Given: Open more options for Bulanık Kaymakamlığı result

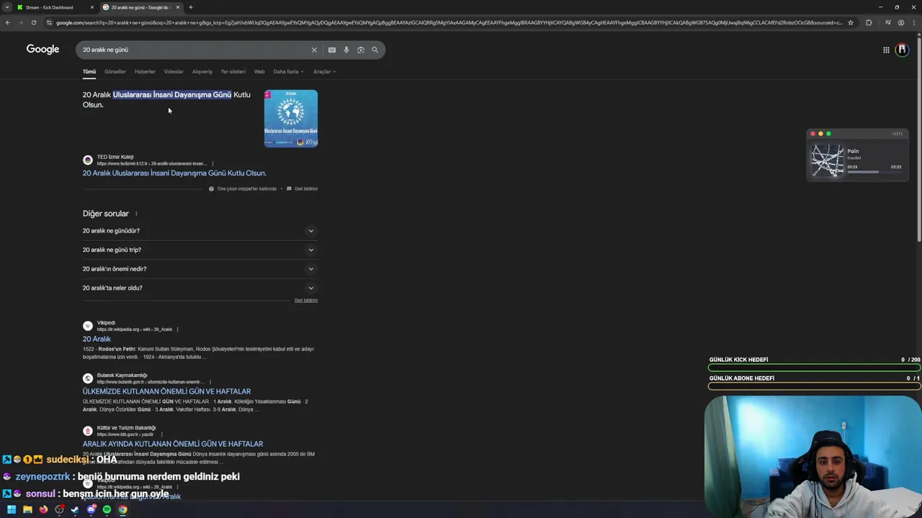Looking at the screenshot, I should (210, 382).
